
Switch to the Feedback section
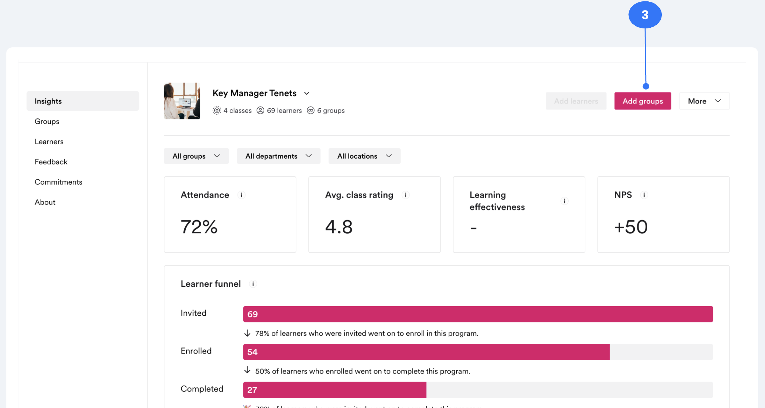point(51,162)
